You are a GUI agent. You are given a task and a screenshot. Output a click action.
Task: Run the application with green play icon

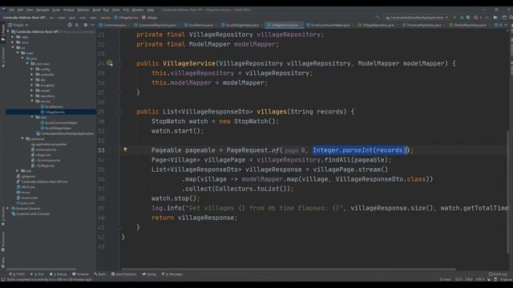click(x=454, y=18)
